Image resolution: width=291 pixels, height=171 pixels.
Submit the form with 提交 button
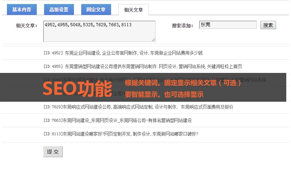coord(53,152)
